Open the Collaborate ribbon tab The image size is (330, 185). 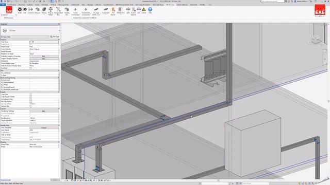(75, 5)
